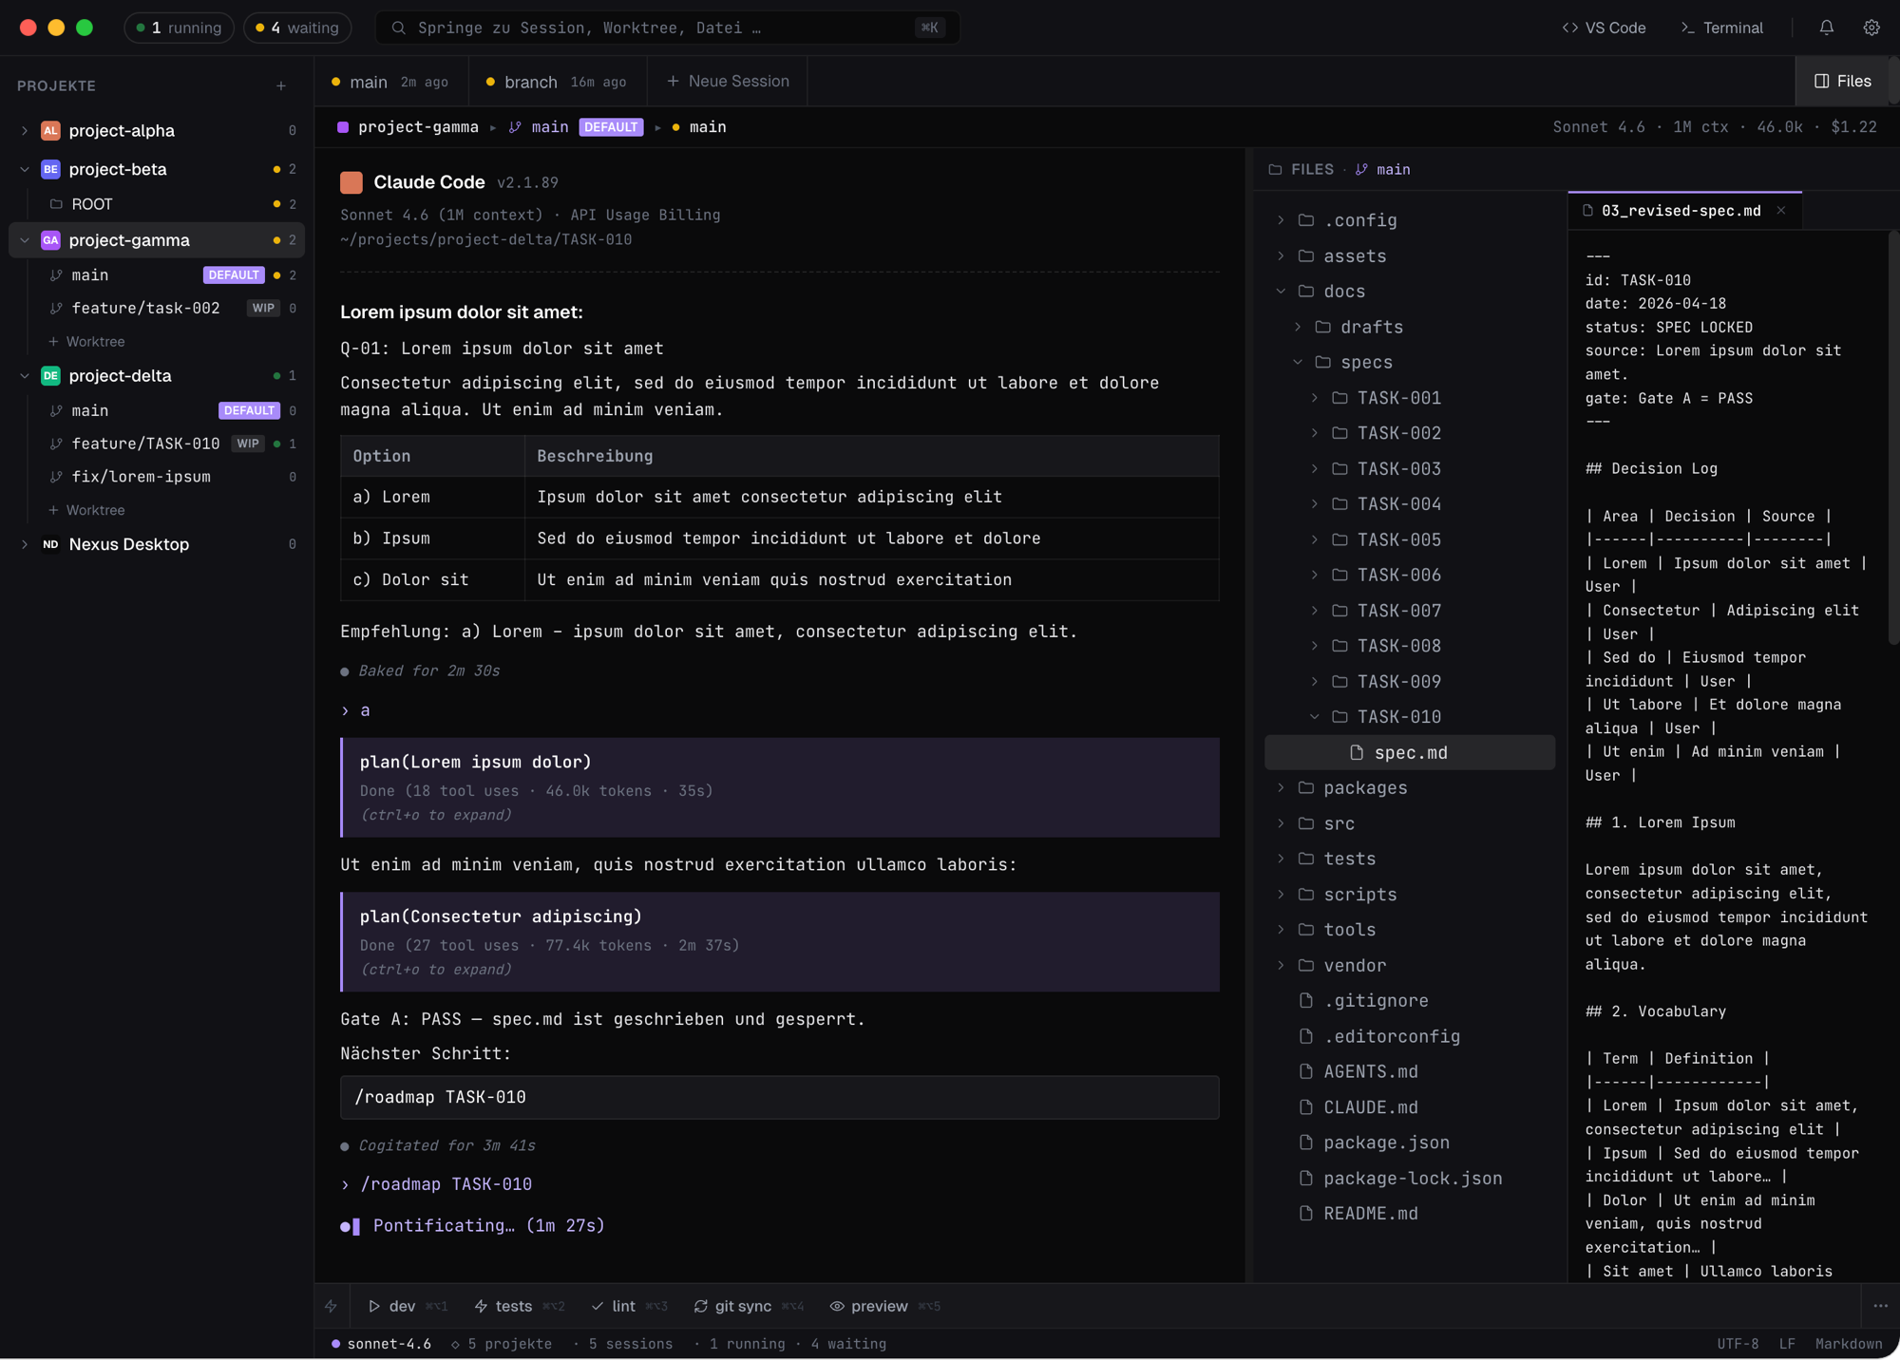Open notifications bell
The width and height of the screenshot is (1900, 1360).
[x=1826, y=28]
